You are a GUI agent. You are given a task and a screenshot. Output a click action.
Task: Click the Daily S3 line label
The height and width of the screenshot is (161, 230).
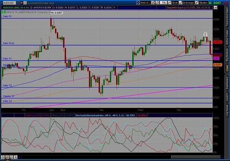pos(7,101)
